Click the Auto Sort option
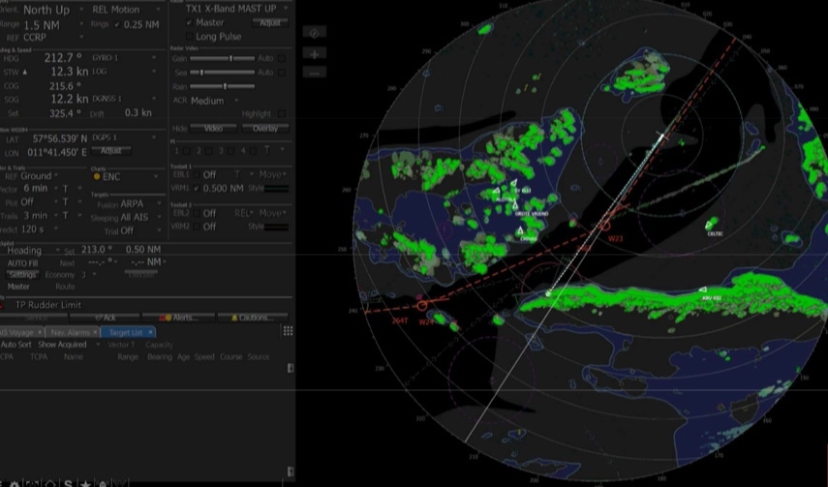Image resolution: width=828 pixels, height=487 pixels. (x=15, y=345)
